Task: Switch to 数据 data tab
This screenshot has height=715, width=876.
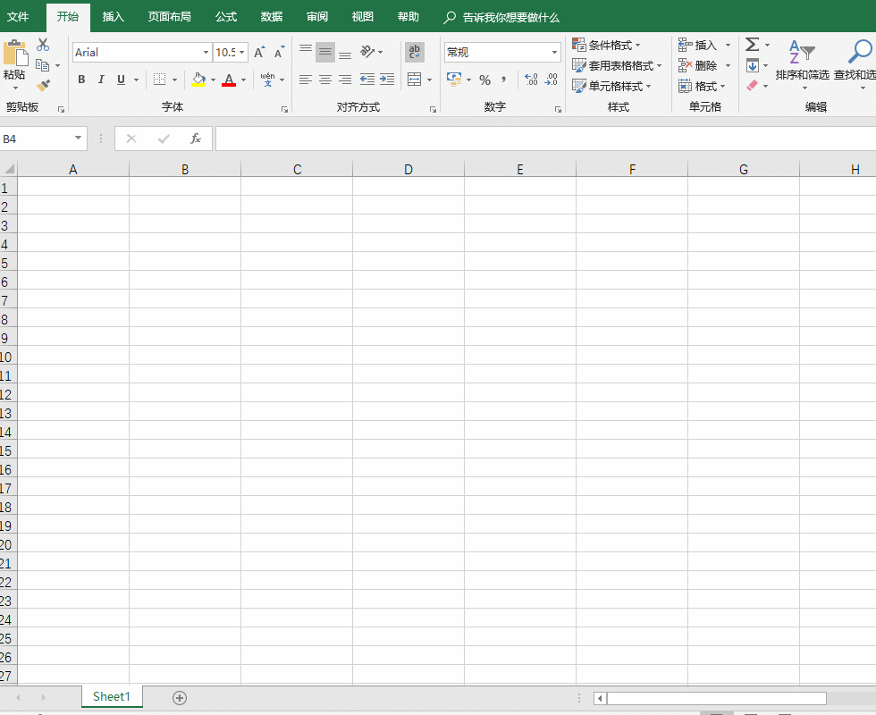Action: (272, 17)
